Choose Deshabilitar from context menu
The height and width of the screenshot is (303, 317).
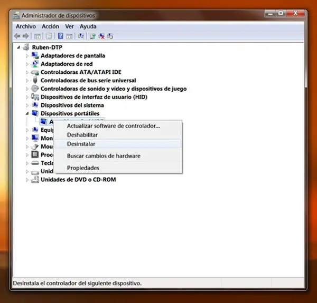click(x=118, y=135)
